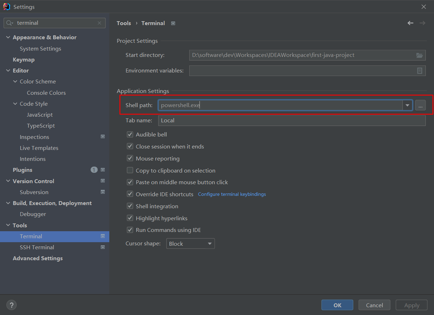
Task: Close the Settings dialog window
Action: 424,7
